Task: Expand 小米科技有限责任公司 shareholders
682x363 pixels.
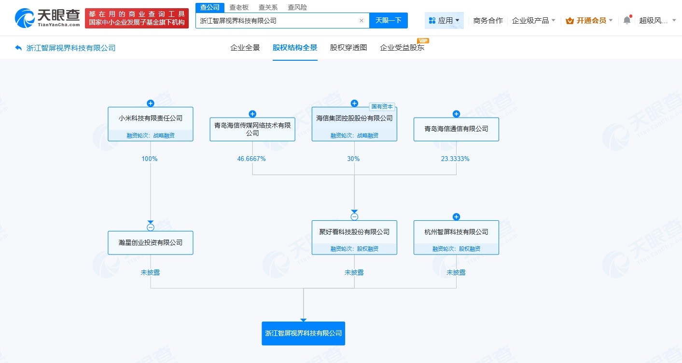Action: 150,103
